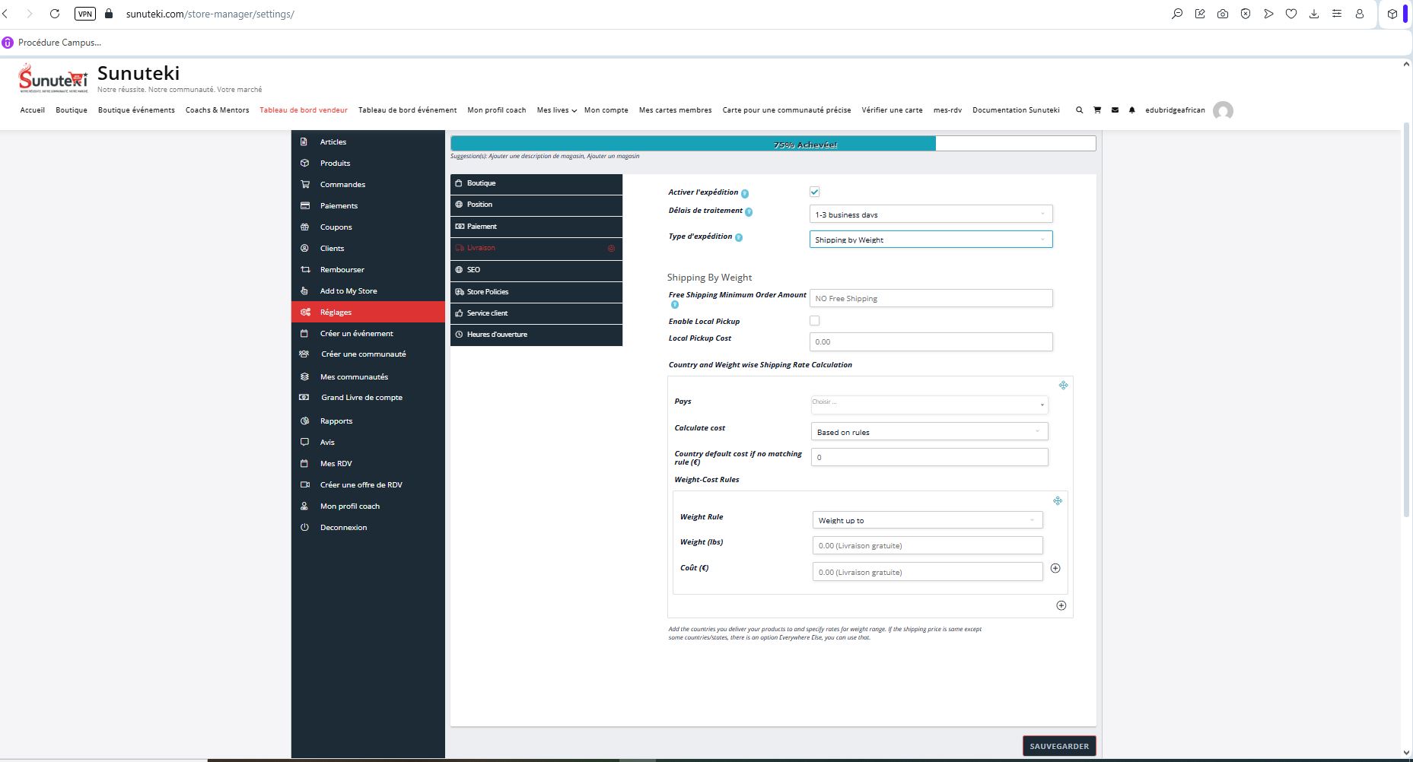Open Délais de traitement dropdown
Image resolution: width=1413 pixels, height=762 pixels.
931,214
